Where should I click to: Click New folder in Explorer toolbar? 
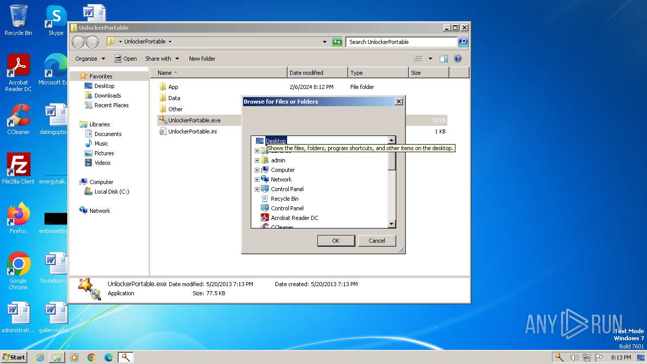(x=202, y=59)
